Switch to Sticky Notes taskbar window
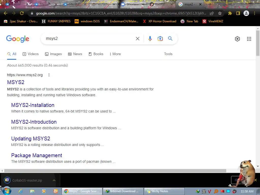 coord(164,191)
